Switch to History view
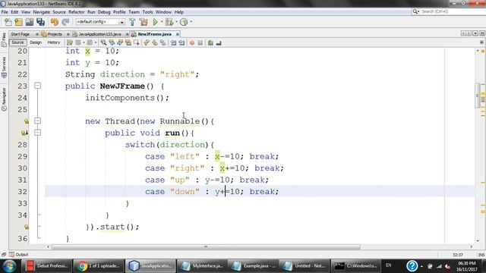Screen dimensions: 486x273 tap(54, 42)
